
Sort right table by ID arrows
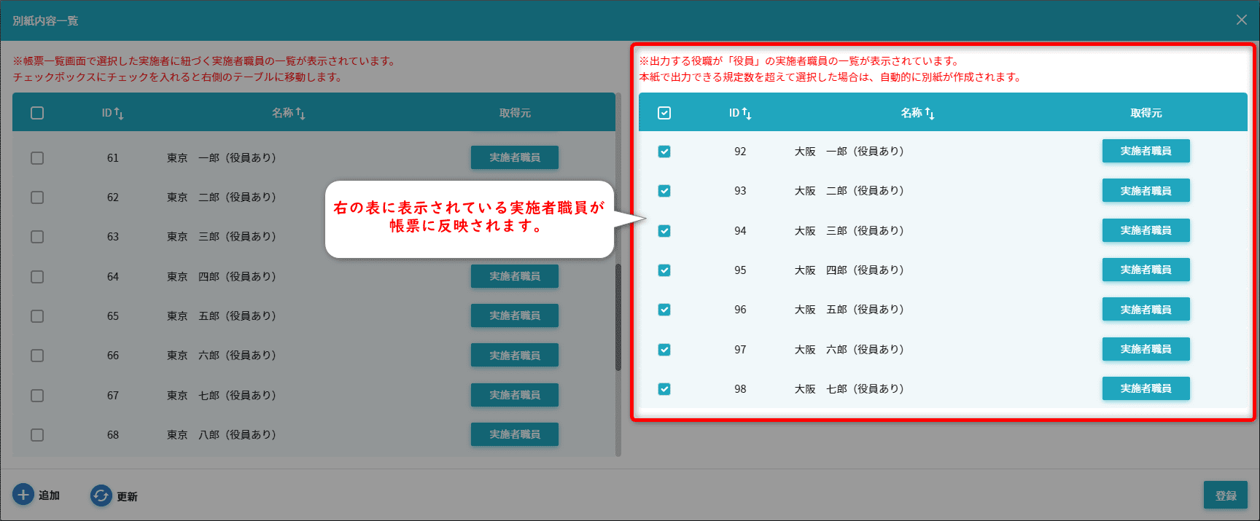click(747, 114)
